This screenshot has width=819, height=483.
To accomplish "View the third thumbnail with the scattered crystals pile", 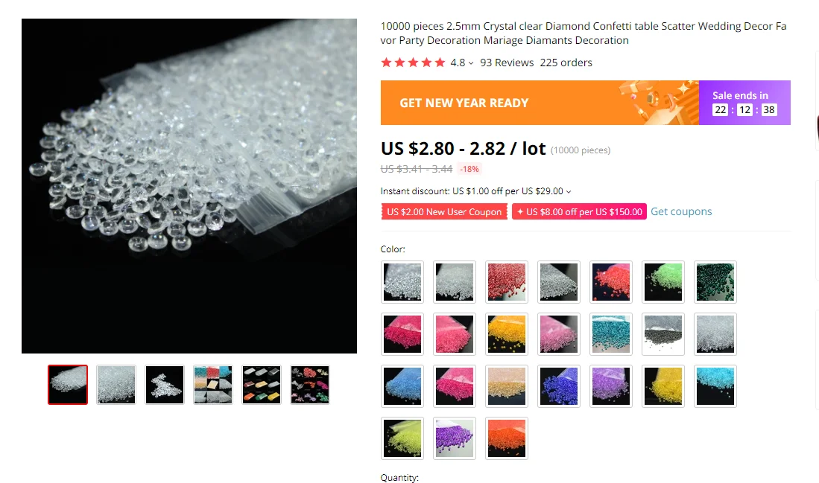I will tap(165, 385).
